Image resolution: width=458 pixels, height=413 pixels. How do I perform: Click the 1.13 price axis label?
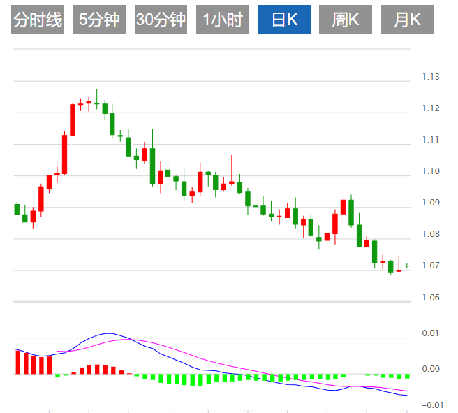click(431, 77)
